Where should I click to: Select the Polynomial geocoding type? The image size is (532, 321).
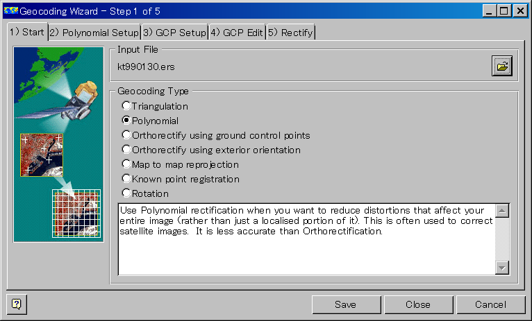coord(126,121)
